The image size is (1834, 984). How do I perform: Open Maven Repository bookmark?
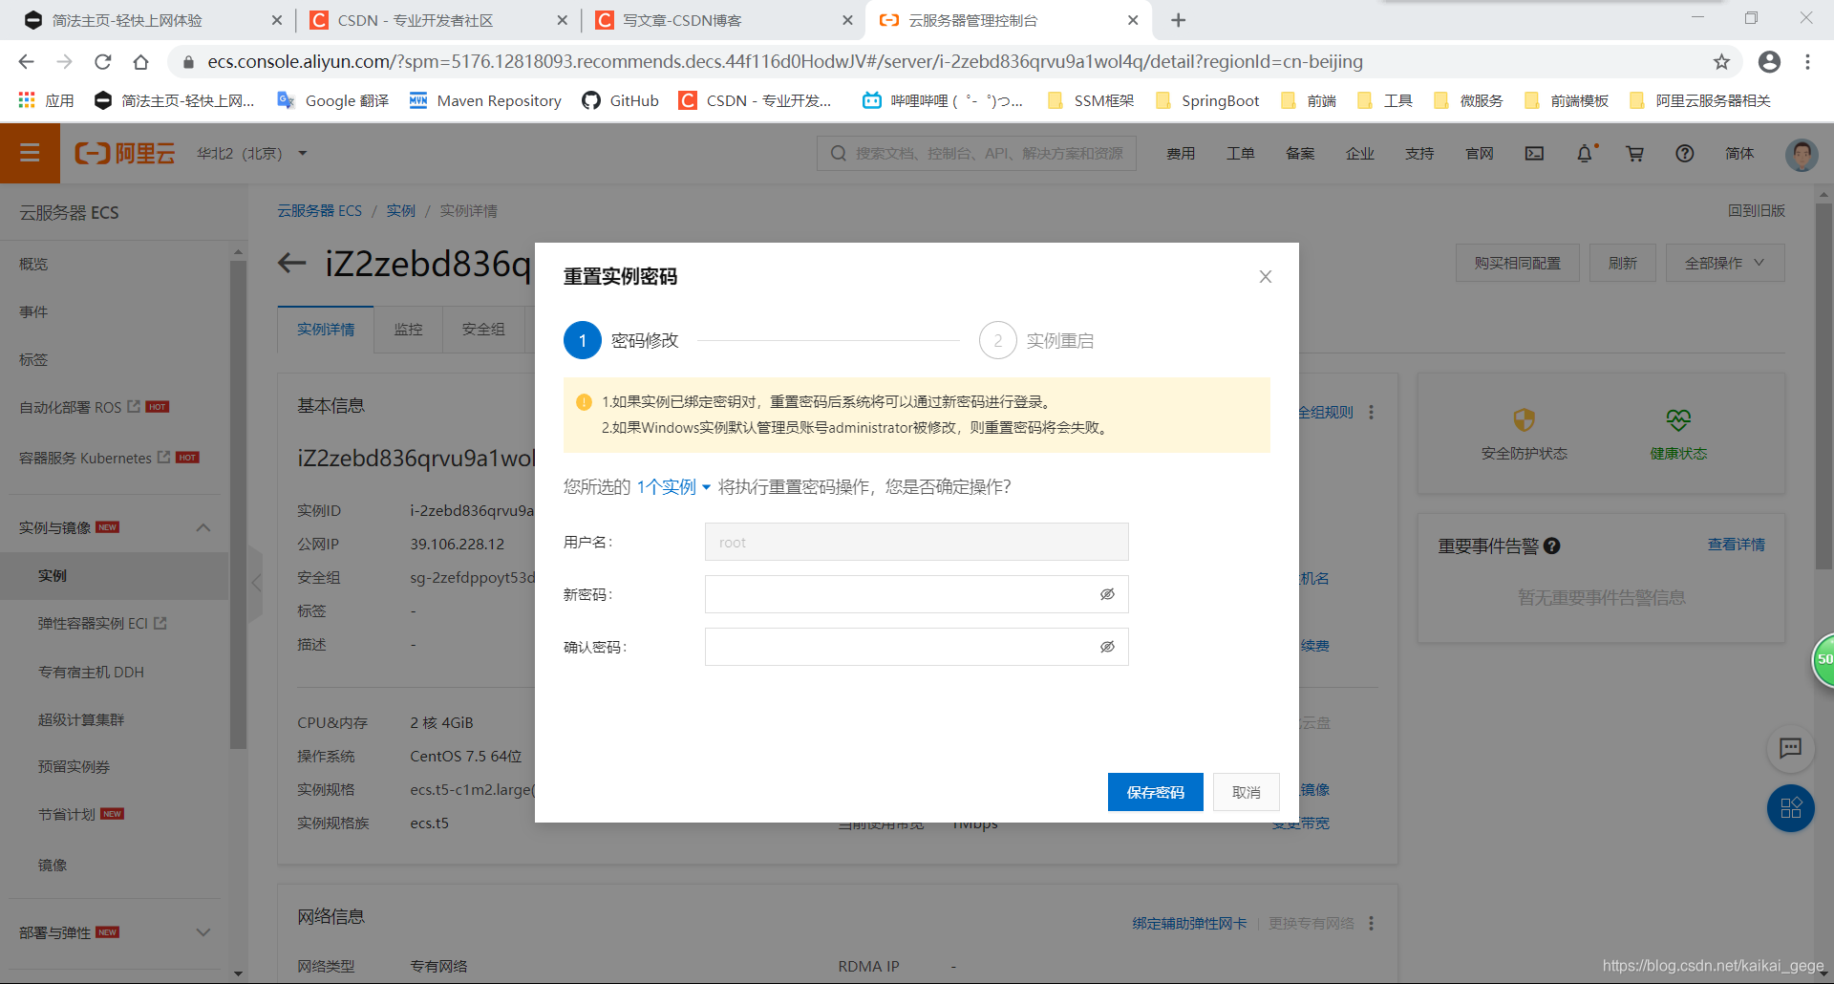(x=485, y=100)
